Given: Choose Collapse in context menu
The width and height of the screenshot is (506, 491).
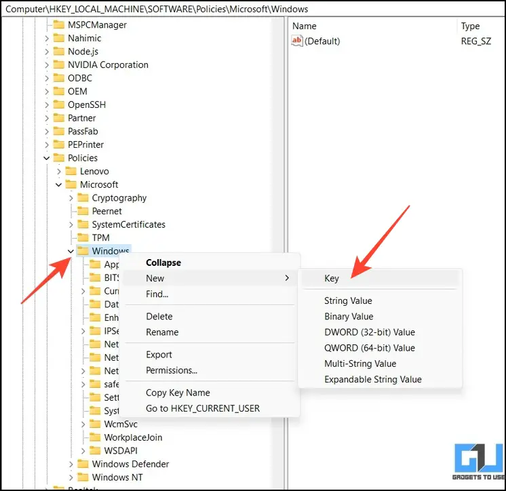Looking at the screenshot, I should [x=209, y=262].
